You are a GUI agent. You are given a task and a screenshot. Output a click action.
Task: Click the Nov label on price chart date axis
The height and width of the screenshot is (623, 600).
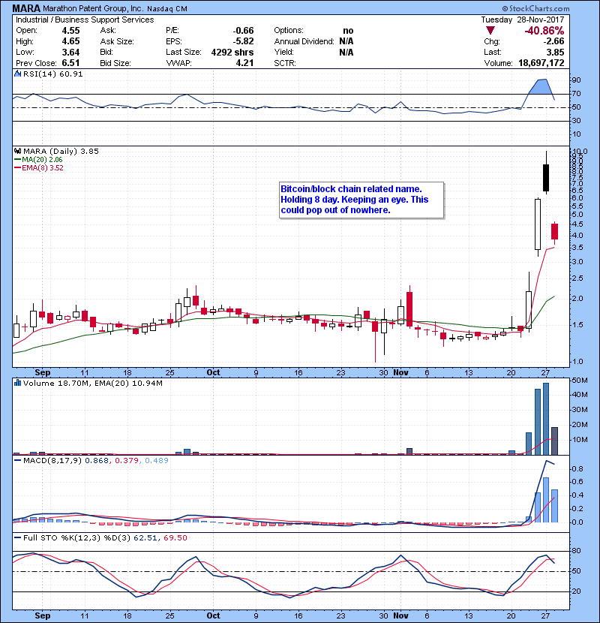coord(400,372)
